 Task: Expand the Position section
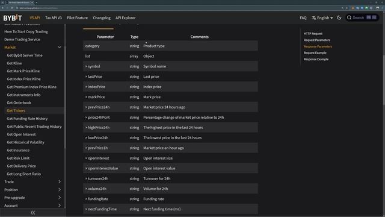click(x=60, y=190)
